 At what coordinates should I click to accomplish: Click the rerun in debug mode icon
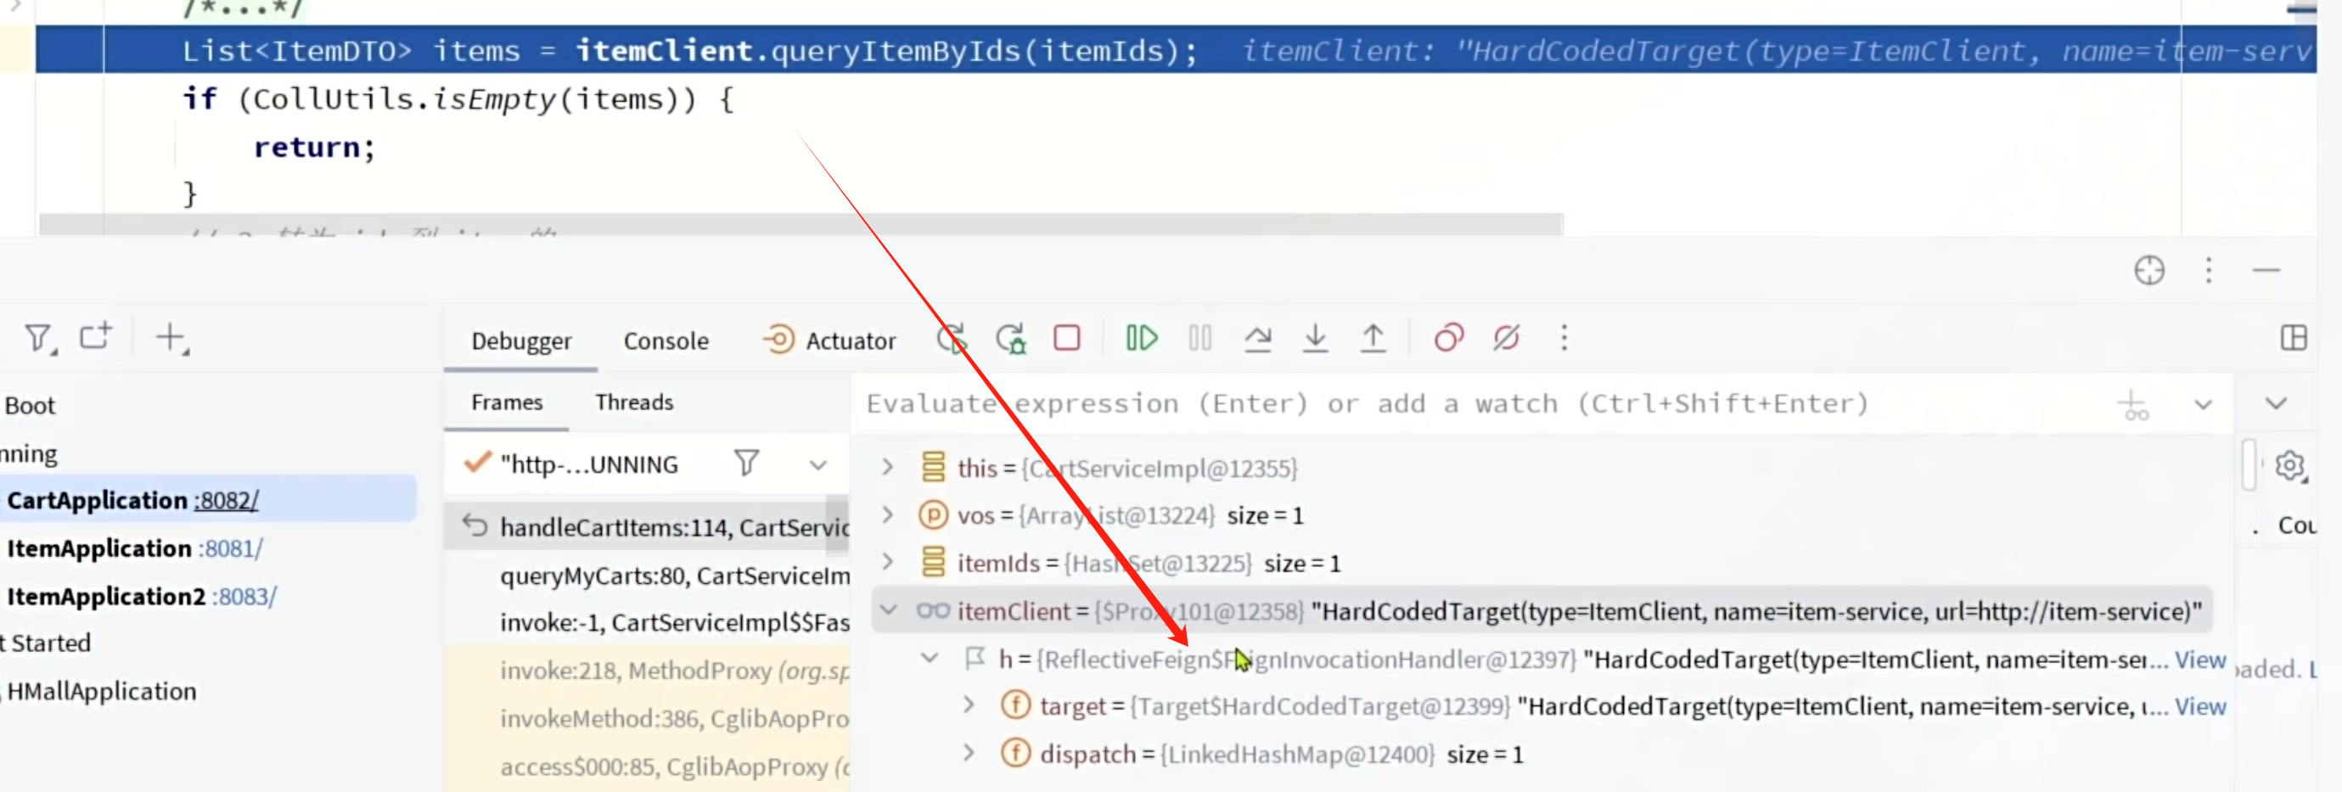tap(1011, 340)
